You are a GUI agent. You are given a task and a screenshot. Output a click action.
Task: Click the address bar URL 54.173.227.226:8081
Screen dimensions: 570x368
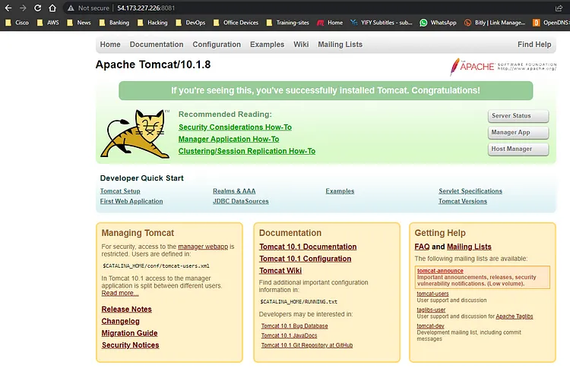(146, 8)
